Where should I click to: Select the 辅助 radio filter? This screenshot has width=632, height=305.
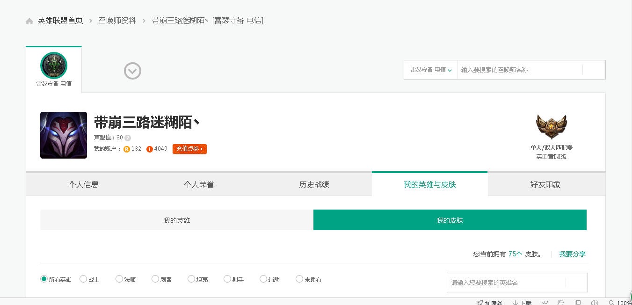point(263,279)
